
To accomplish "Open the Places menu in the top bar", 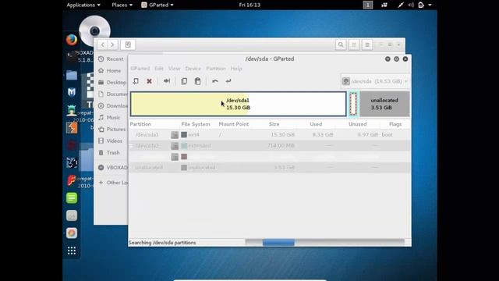I will coord(122,5).
